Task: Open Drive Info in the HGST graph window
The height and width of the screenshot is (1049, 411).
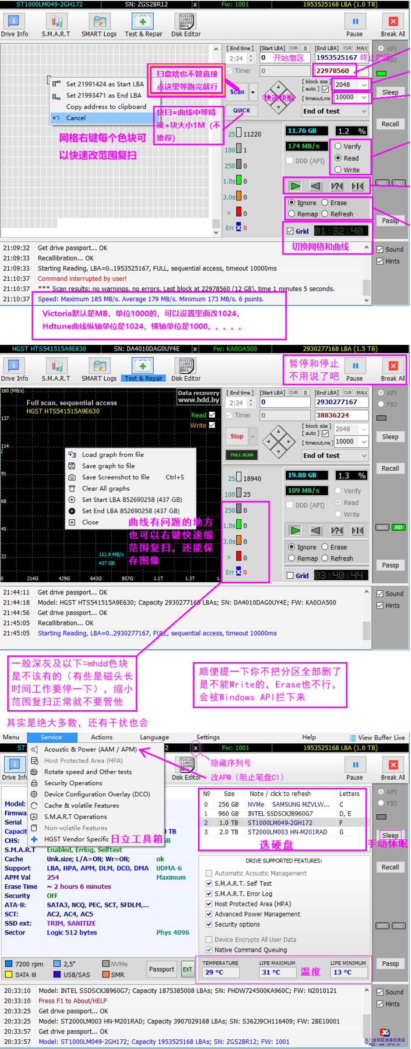Action: (14, 369)
